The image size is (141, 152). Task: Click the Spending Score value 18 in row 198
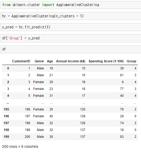pyautogui.click(x=122, y=130)
